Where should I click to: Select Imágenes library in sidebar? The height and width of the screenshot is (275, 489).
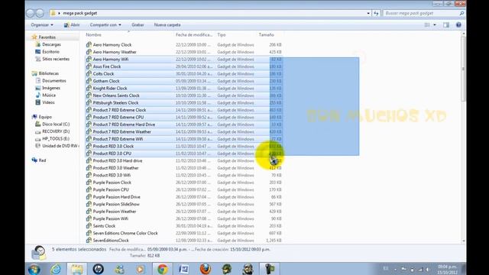click(x=51, y=88)
